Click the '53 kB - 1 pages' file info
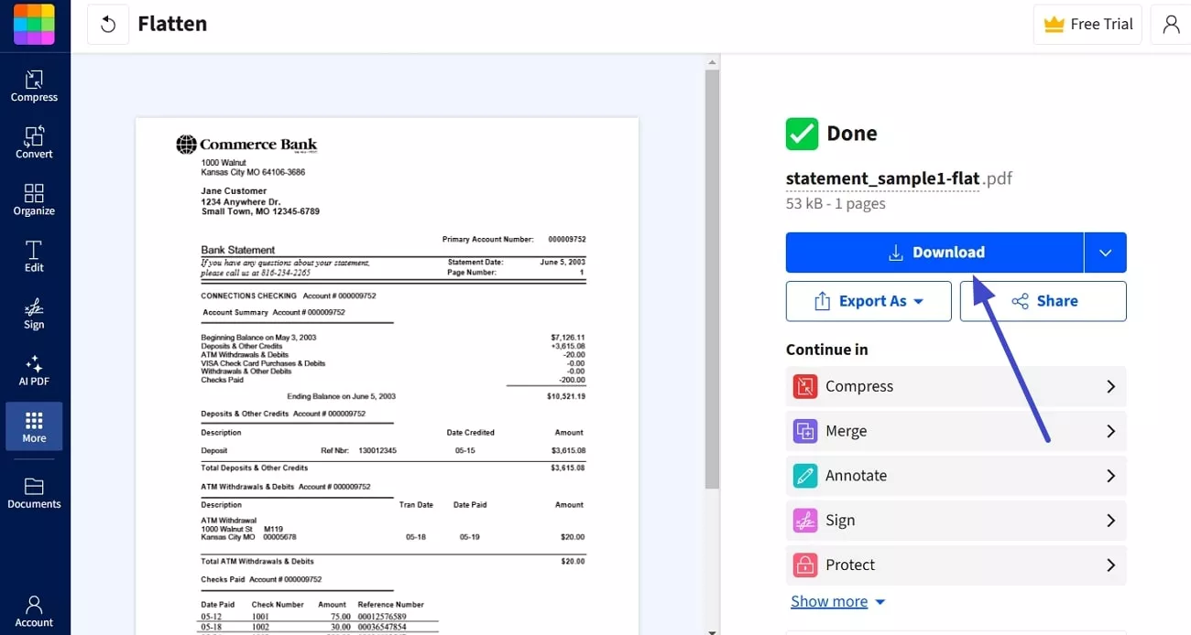Screen dimensions: 1191x635 [836, 203]
